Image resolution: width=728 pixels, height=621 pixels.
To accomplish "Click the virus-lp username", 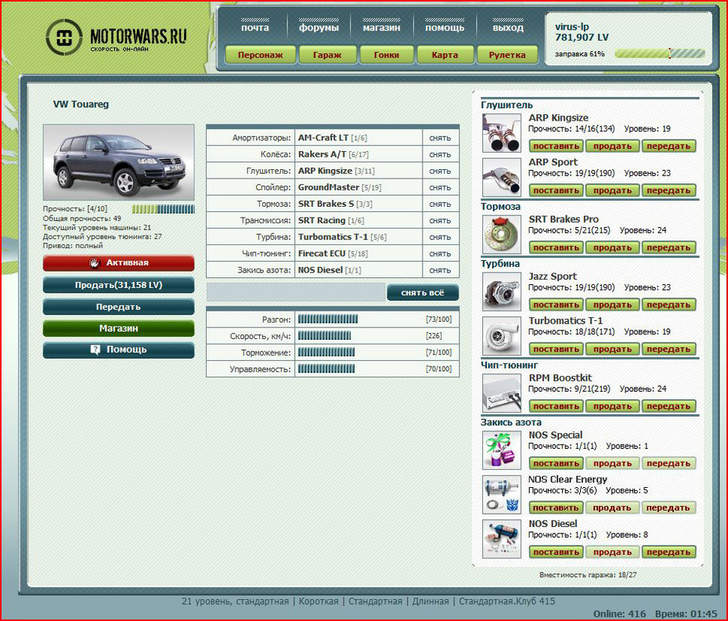I will click(x=572, y=27).
